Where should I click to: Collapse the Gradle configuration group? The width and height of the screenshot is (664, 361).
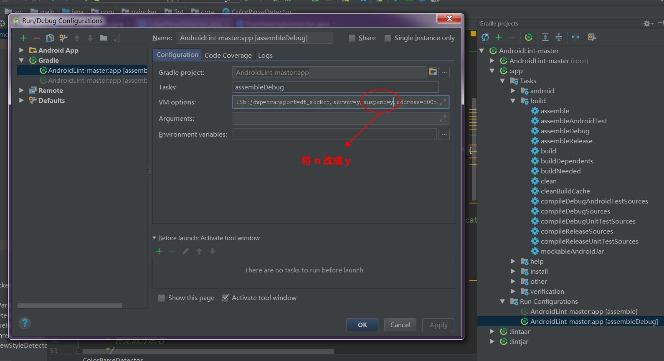[x=21, y=60]
